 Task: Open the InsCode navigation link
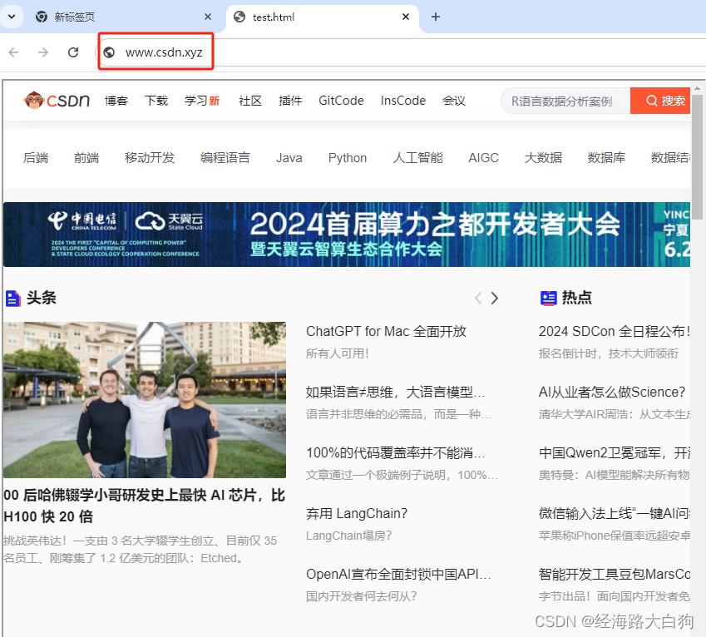coord(403,101)
